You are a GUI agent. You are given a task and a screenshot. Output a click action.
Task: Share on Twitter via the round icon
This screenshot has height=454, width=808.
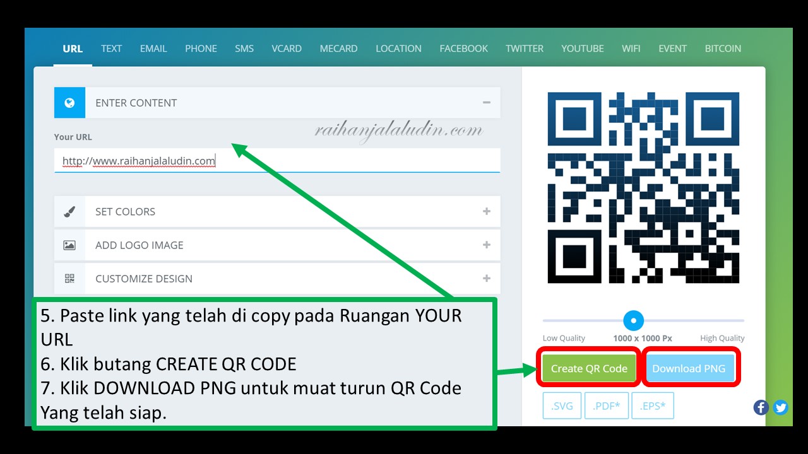point(781,407)
